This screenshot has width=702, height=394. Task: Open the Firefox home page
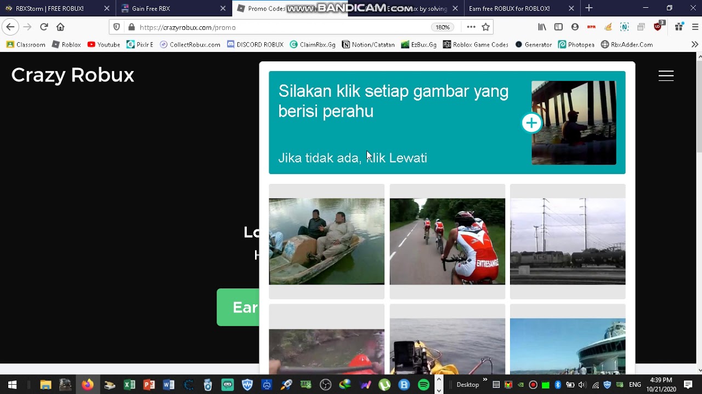(60, 27)
